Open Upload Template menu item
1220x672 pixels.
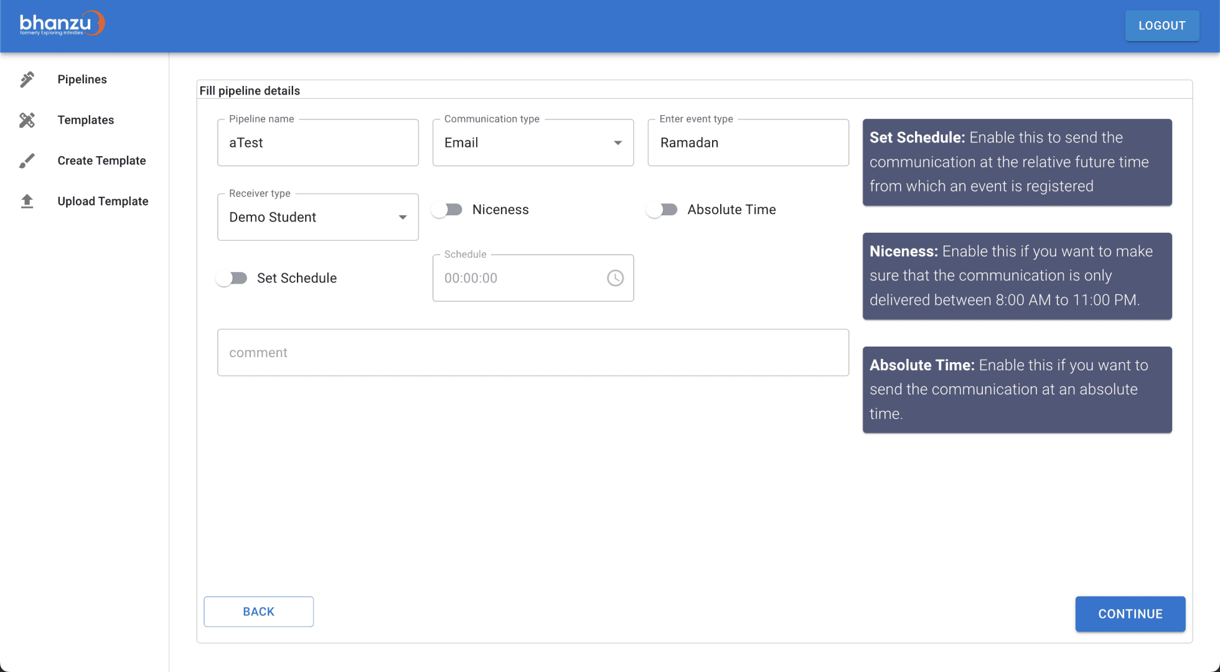point(103,201)
